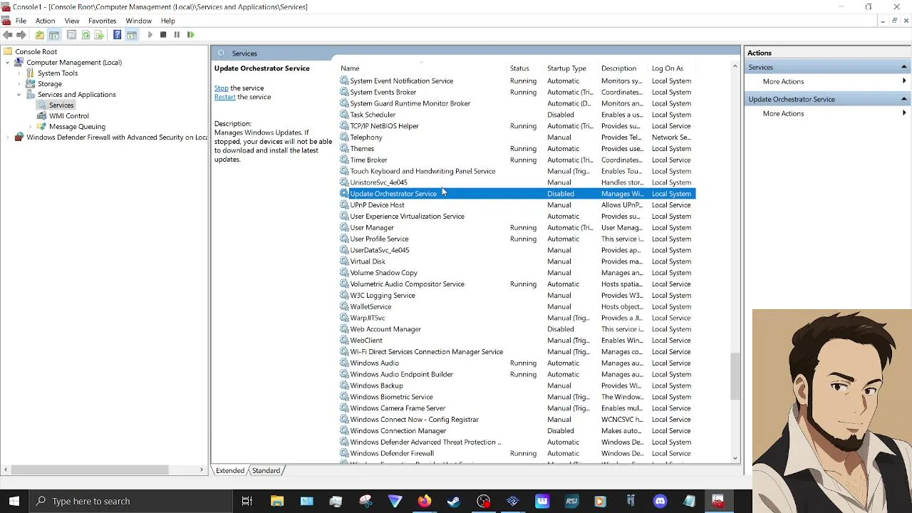Viewport: 912px width, 513px height.
Task: Collapse the Services and Applications node
Action: [19, 95]
